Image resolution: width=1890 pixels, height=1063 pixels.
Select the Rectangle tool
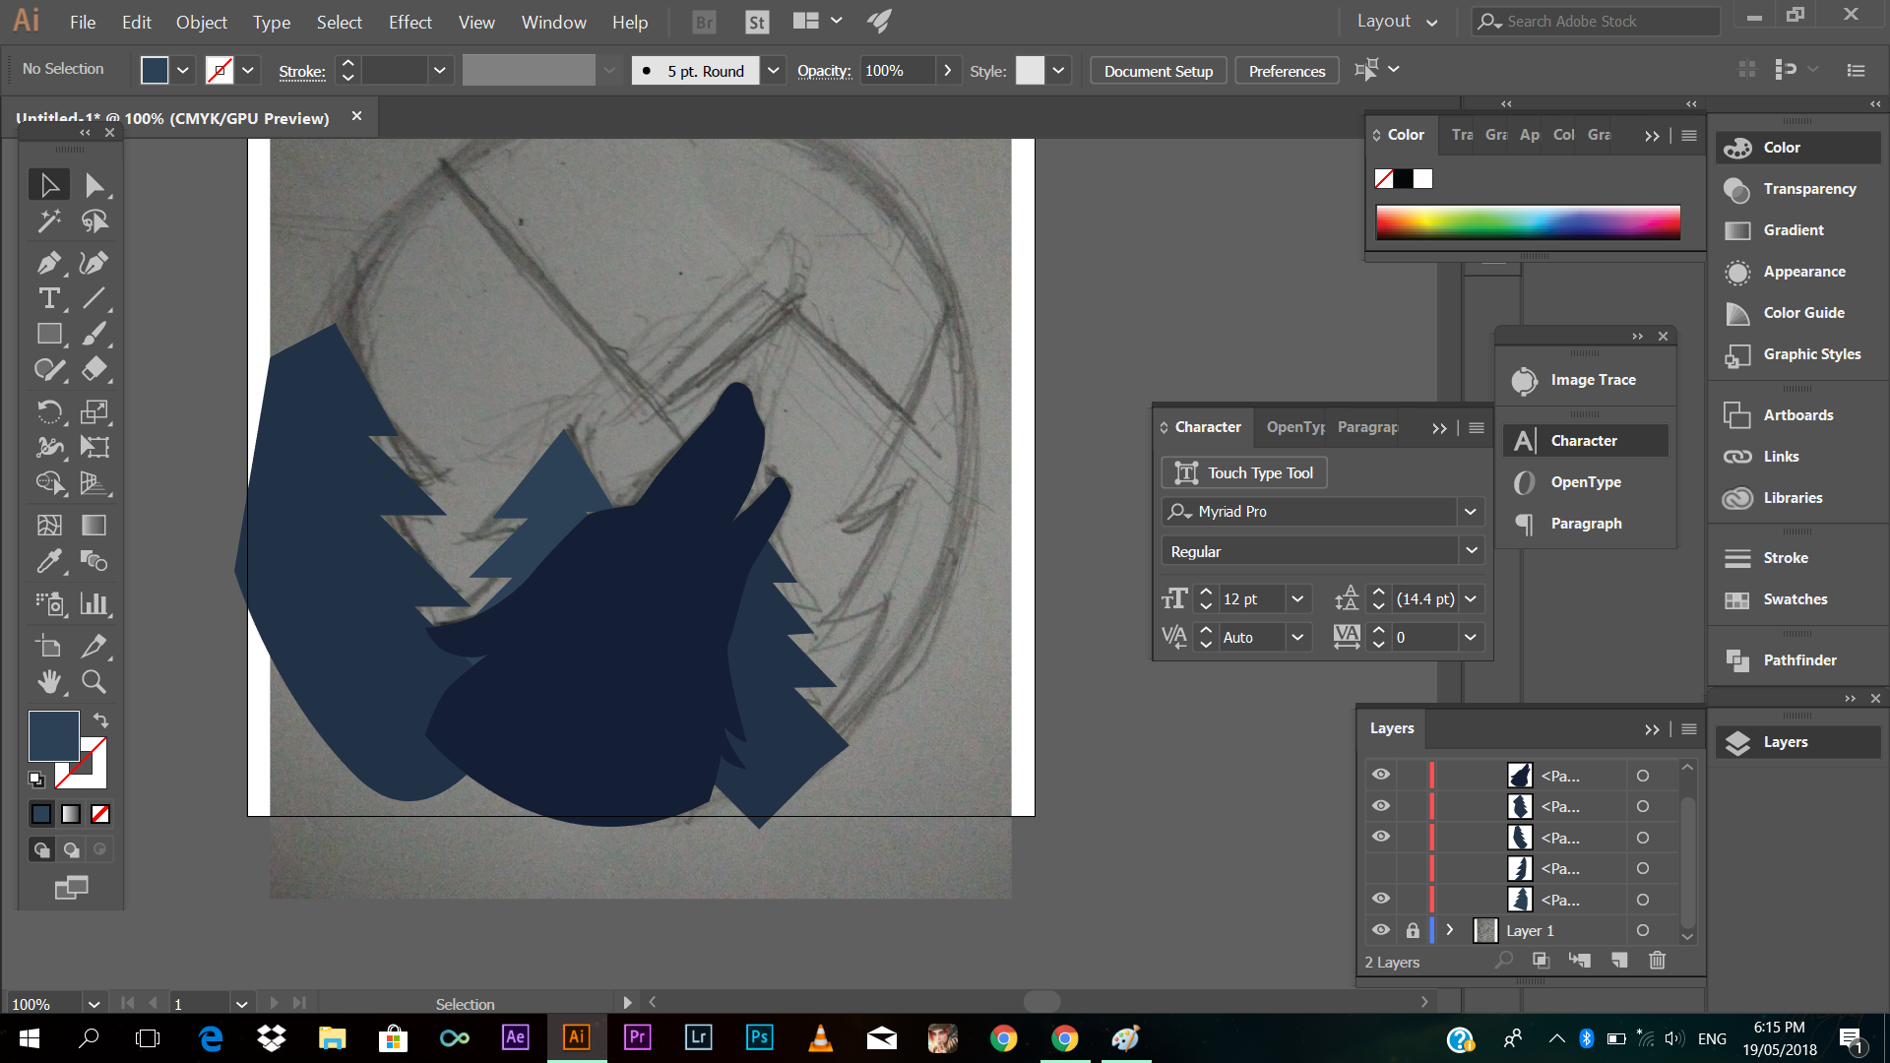(x=49, y=334)
